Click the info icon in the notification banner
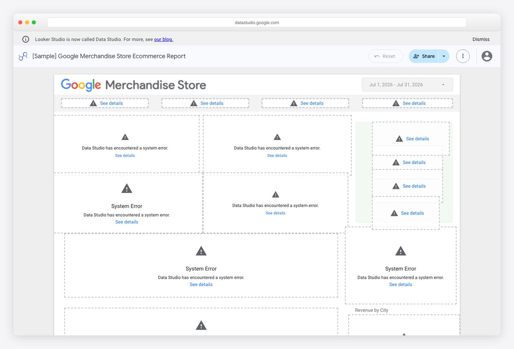 tap(26, 39)
